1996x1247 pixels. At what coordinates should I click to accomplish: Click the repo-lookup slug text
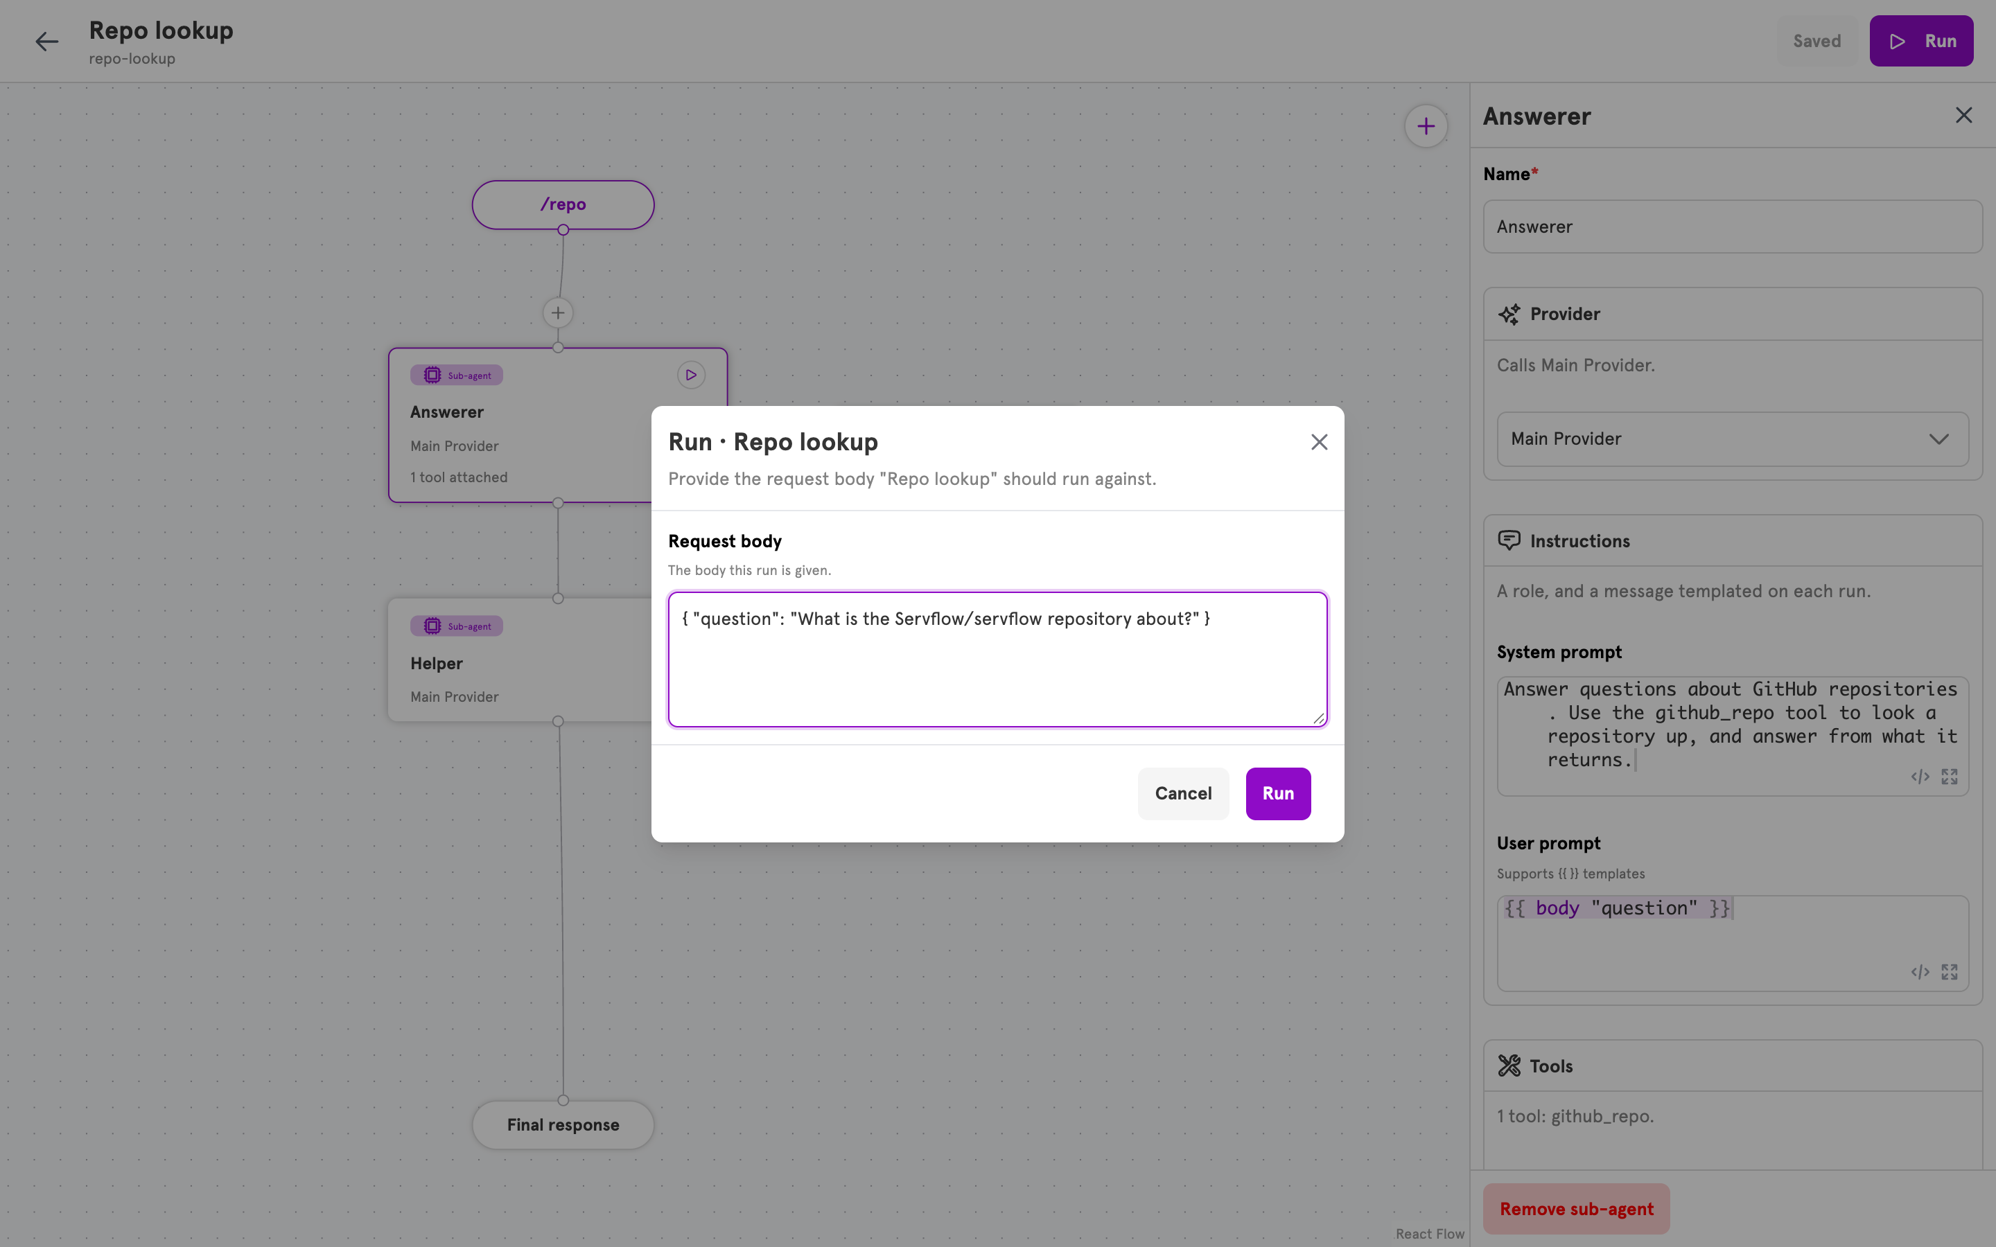(x=132, y=60)
